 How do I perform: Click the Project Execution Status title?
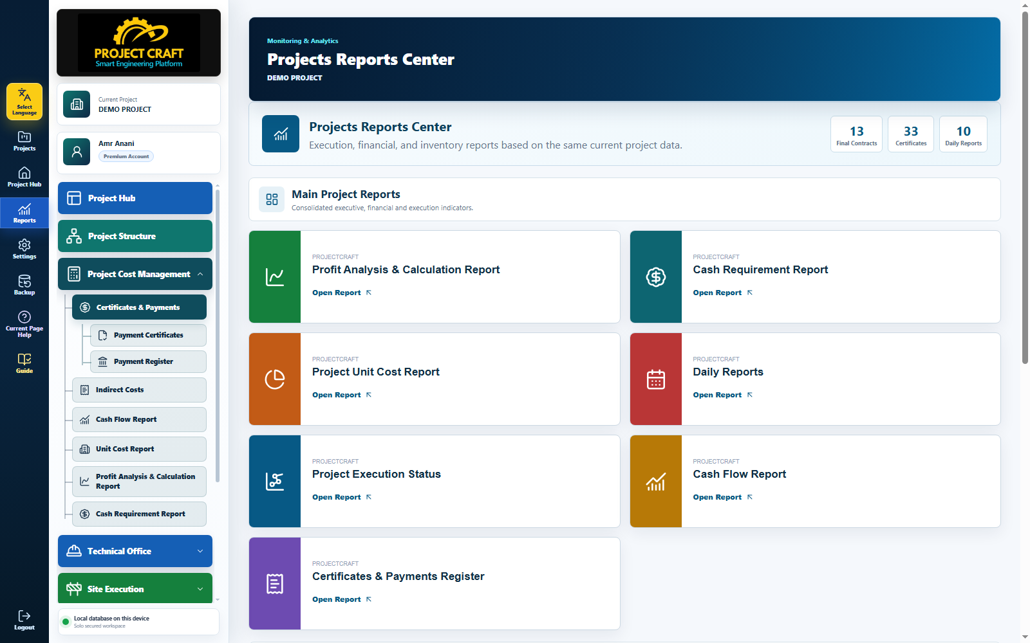pos(377,474)
